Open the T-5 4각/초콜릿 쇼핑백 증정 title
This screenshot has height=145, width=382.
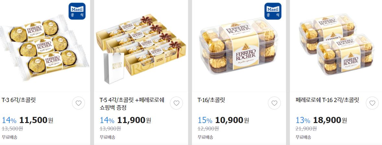coord(132,104)
